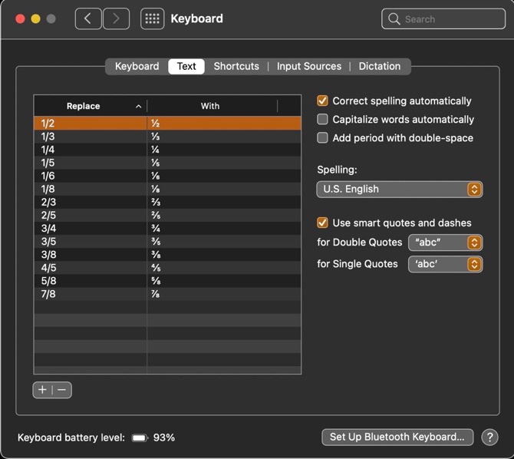Select the Text tab
The width and height of the screenshot is (514, 459).
click(x=186, y=66)
